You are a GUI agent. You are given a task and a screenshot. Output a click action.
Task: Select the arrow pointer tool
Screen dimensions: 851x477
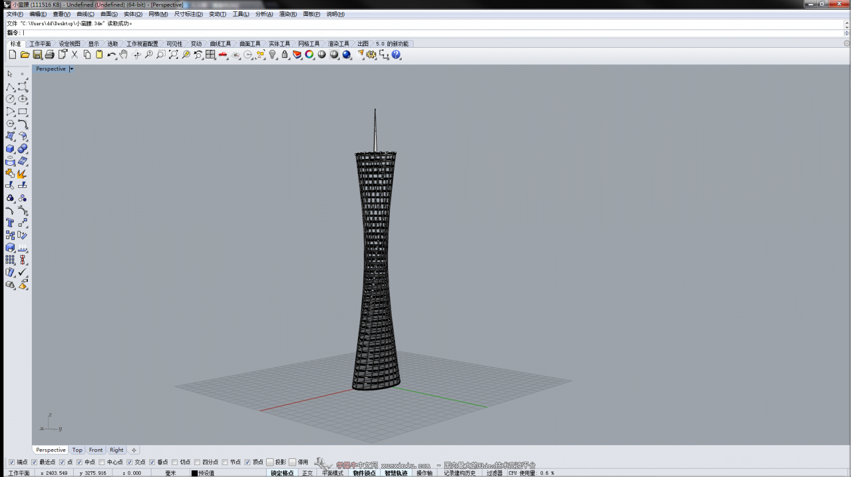(x=10, y=74)
